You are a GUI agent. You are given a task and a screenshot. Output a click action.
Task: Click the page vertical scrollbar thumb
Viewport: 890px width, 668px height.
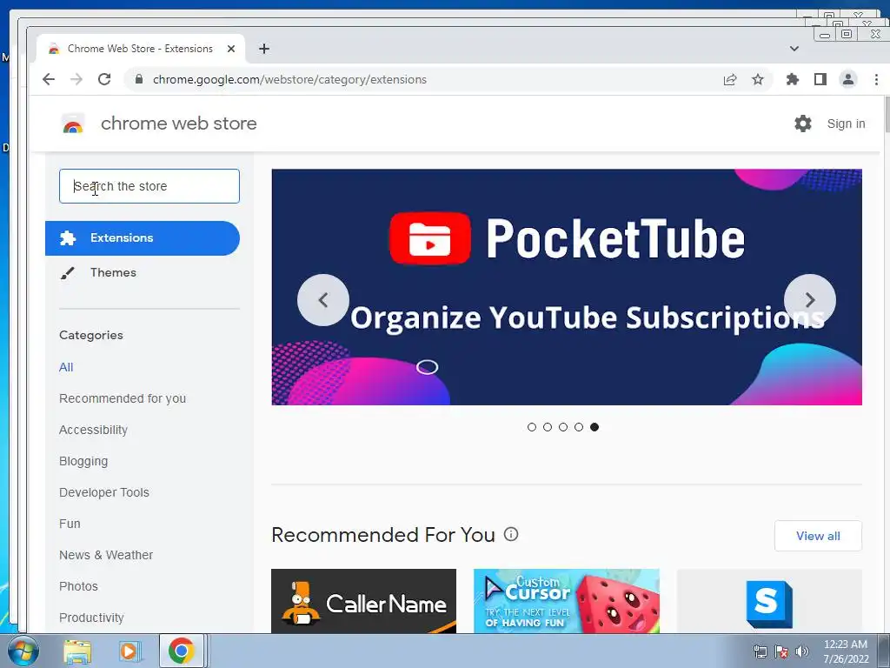pos(887,116)
